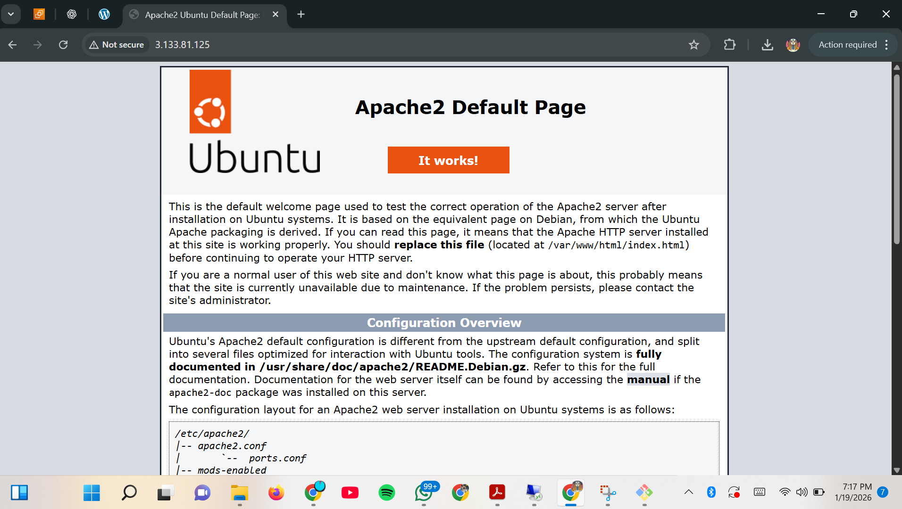Open the Chrome three-dot menu

pyautogui.click(x=887, y=45)
